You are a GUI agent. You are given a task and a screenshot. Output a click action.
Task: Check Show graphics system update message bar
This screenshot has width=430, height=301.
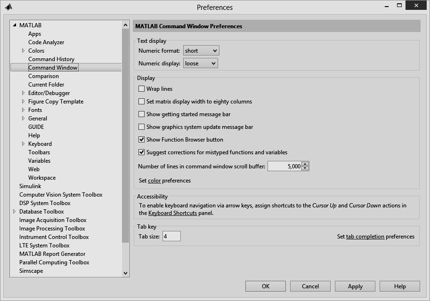(x=141, y=127)
